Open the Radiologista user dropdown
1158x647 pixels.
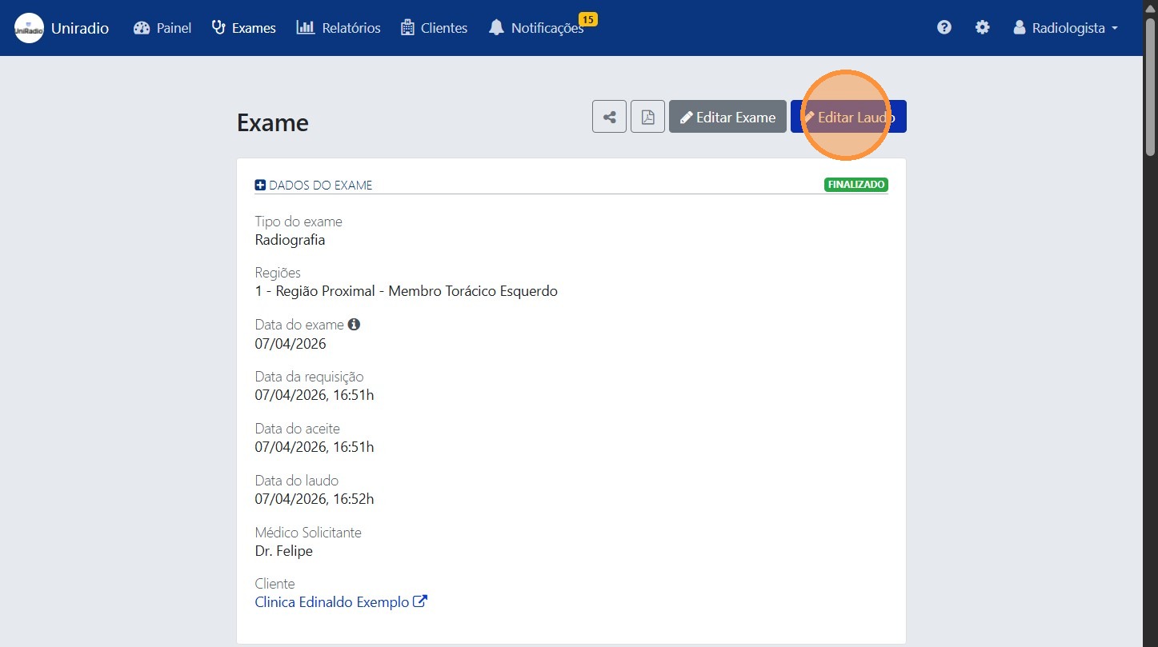pos(1065,28)
